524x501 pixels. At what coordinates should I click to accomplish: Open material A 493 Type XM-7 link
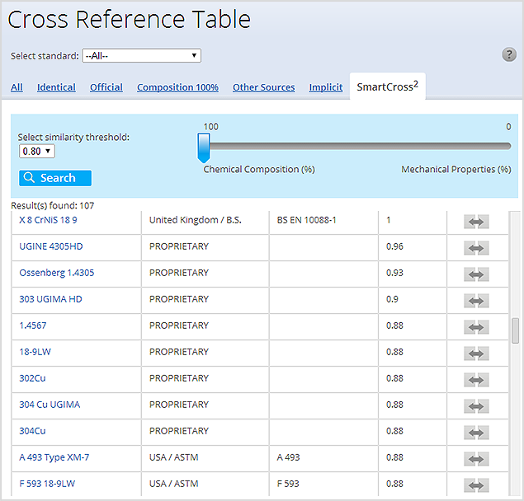[x=54, y=457]
